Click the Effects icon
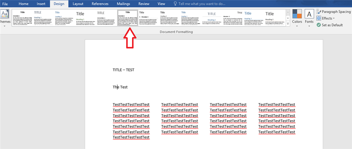 click(319, 19)
